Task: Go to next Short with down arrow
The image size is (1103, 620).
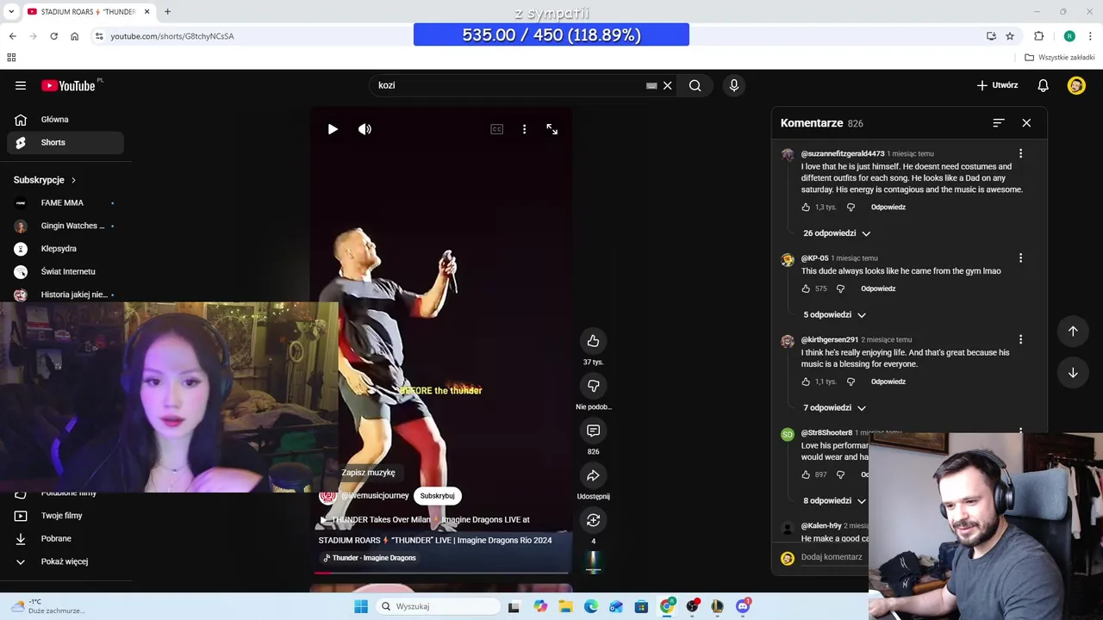Action: 1073,373
